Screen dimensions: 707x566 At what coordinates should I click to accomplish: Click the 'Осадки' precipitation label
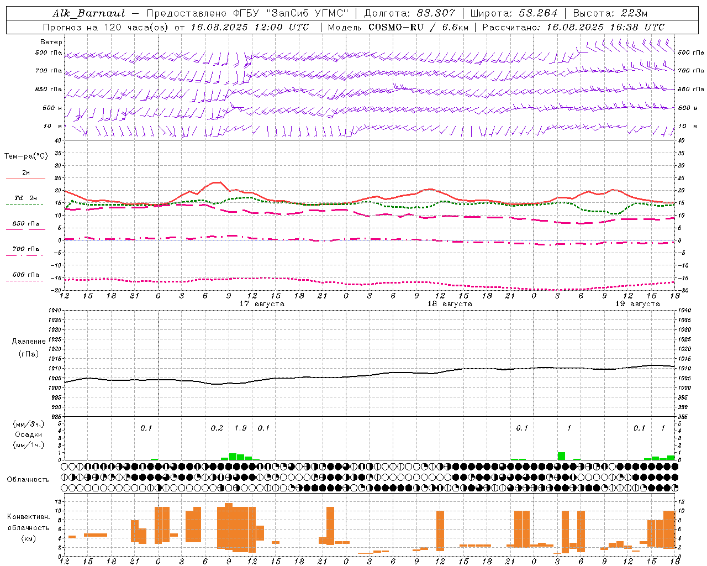point(29,434)
